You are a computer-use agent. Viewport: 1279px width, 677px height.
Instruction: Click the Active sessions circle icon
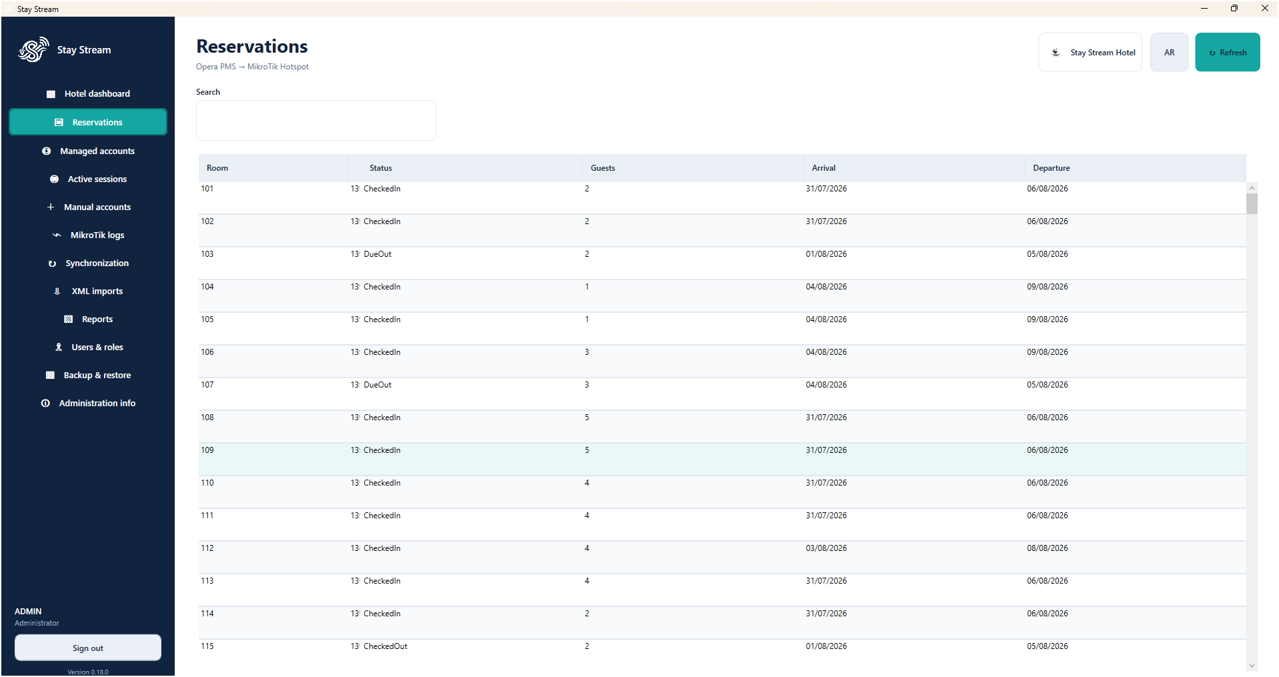tap(55, 179)
